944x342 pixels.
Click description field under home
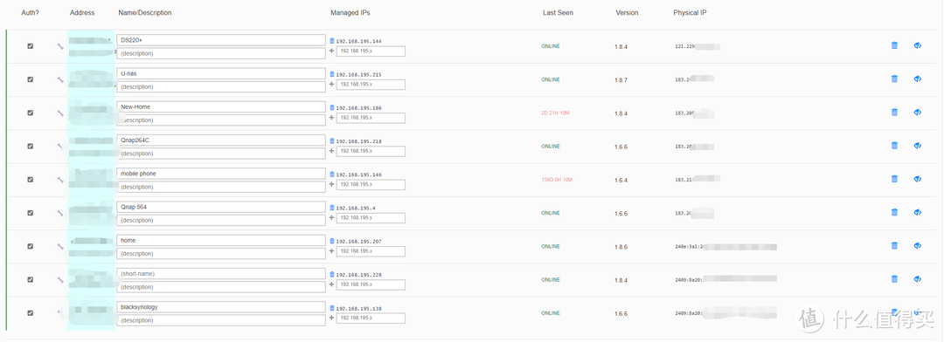click(x=221, y=254)
